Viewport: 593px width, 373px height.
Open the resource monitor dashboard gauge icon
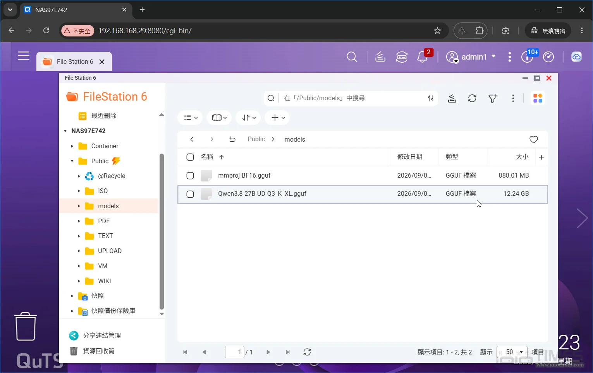pyautogui.click(x=548, y=57)
